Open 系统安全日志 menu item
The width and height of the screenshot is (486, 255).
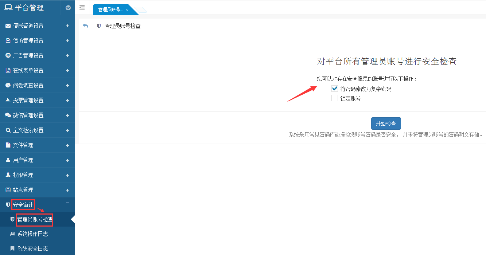click(32, 248)
